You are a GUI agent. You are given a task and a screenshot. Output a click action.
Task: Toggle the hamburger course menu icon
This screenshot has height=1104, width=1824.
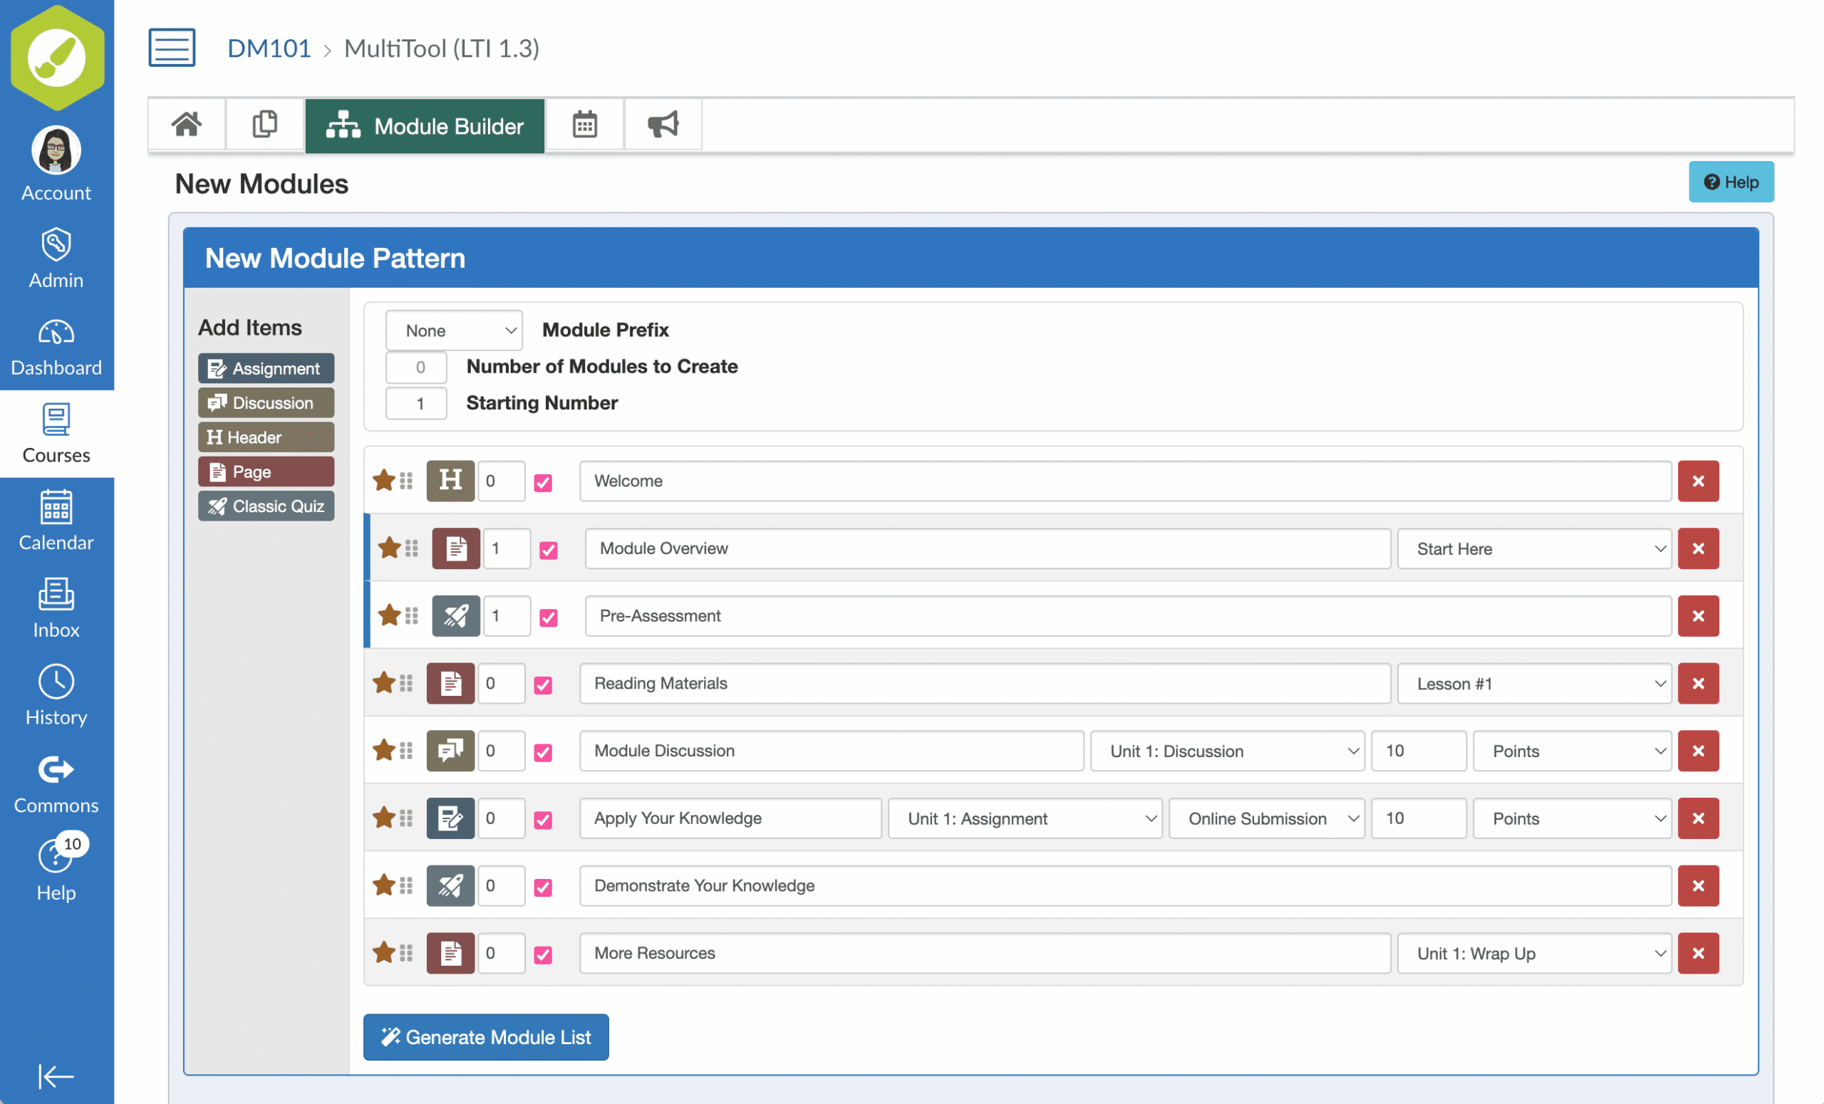[172, 48]
